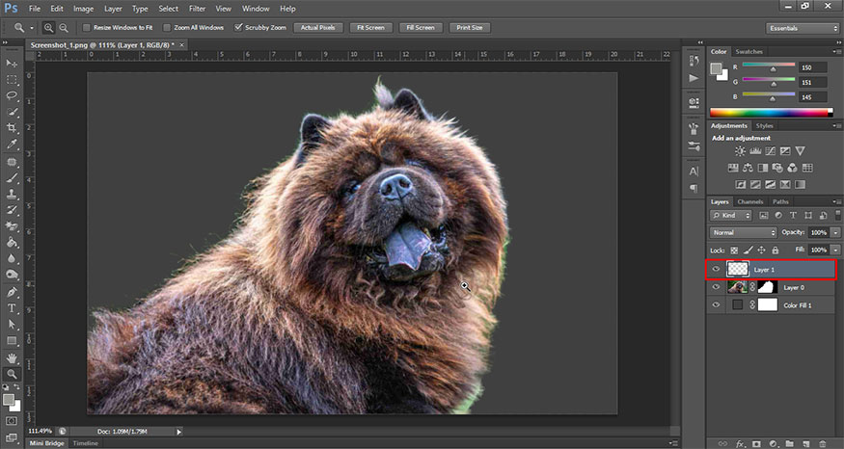844x449 pixels.
Task: Create a new layer from the Layers panel
Action: [805, 443]
